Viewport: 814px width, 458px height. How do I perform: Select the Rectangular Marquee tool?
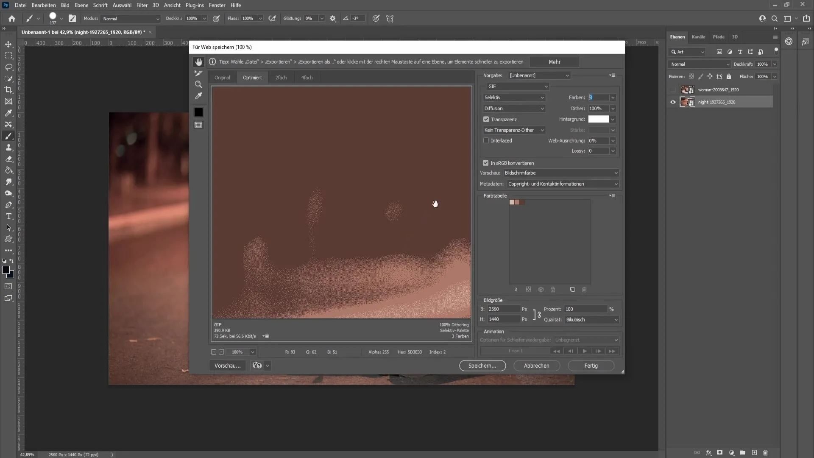tap(8, 56)
